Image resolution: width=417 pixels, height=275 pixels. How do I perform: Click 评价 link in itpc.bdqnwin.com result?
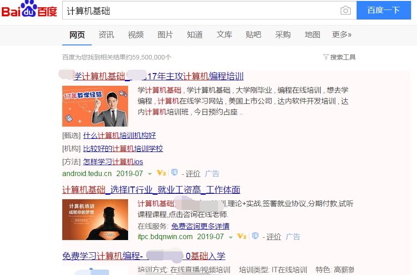point(273,236)
